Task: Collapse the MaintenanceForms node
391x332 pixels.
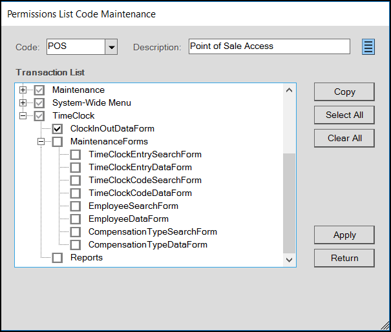Action: point(41,142)
